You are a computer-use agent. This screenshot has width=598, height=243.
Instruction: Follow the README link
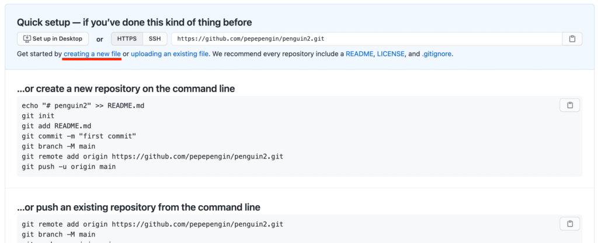(x=359, y=54)
